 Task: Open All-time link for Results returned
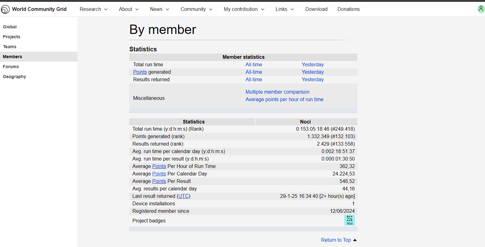coord(254,79)
